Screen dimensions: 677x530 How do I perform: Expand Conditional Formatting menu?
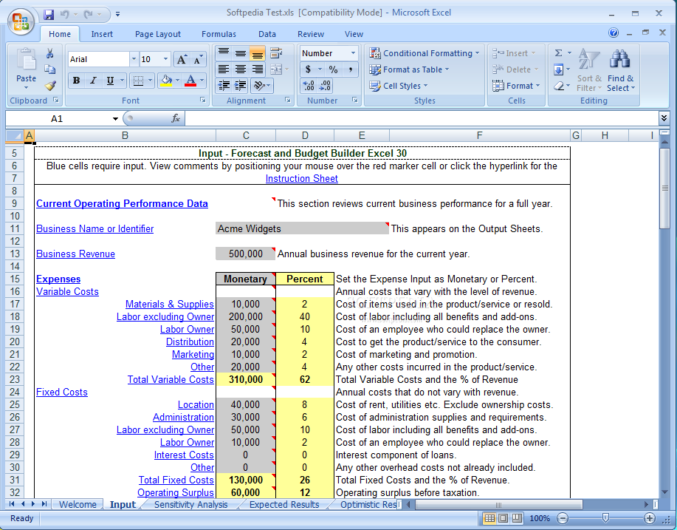pyautogui.click(x=425, y=53)
